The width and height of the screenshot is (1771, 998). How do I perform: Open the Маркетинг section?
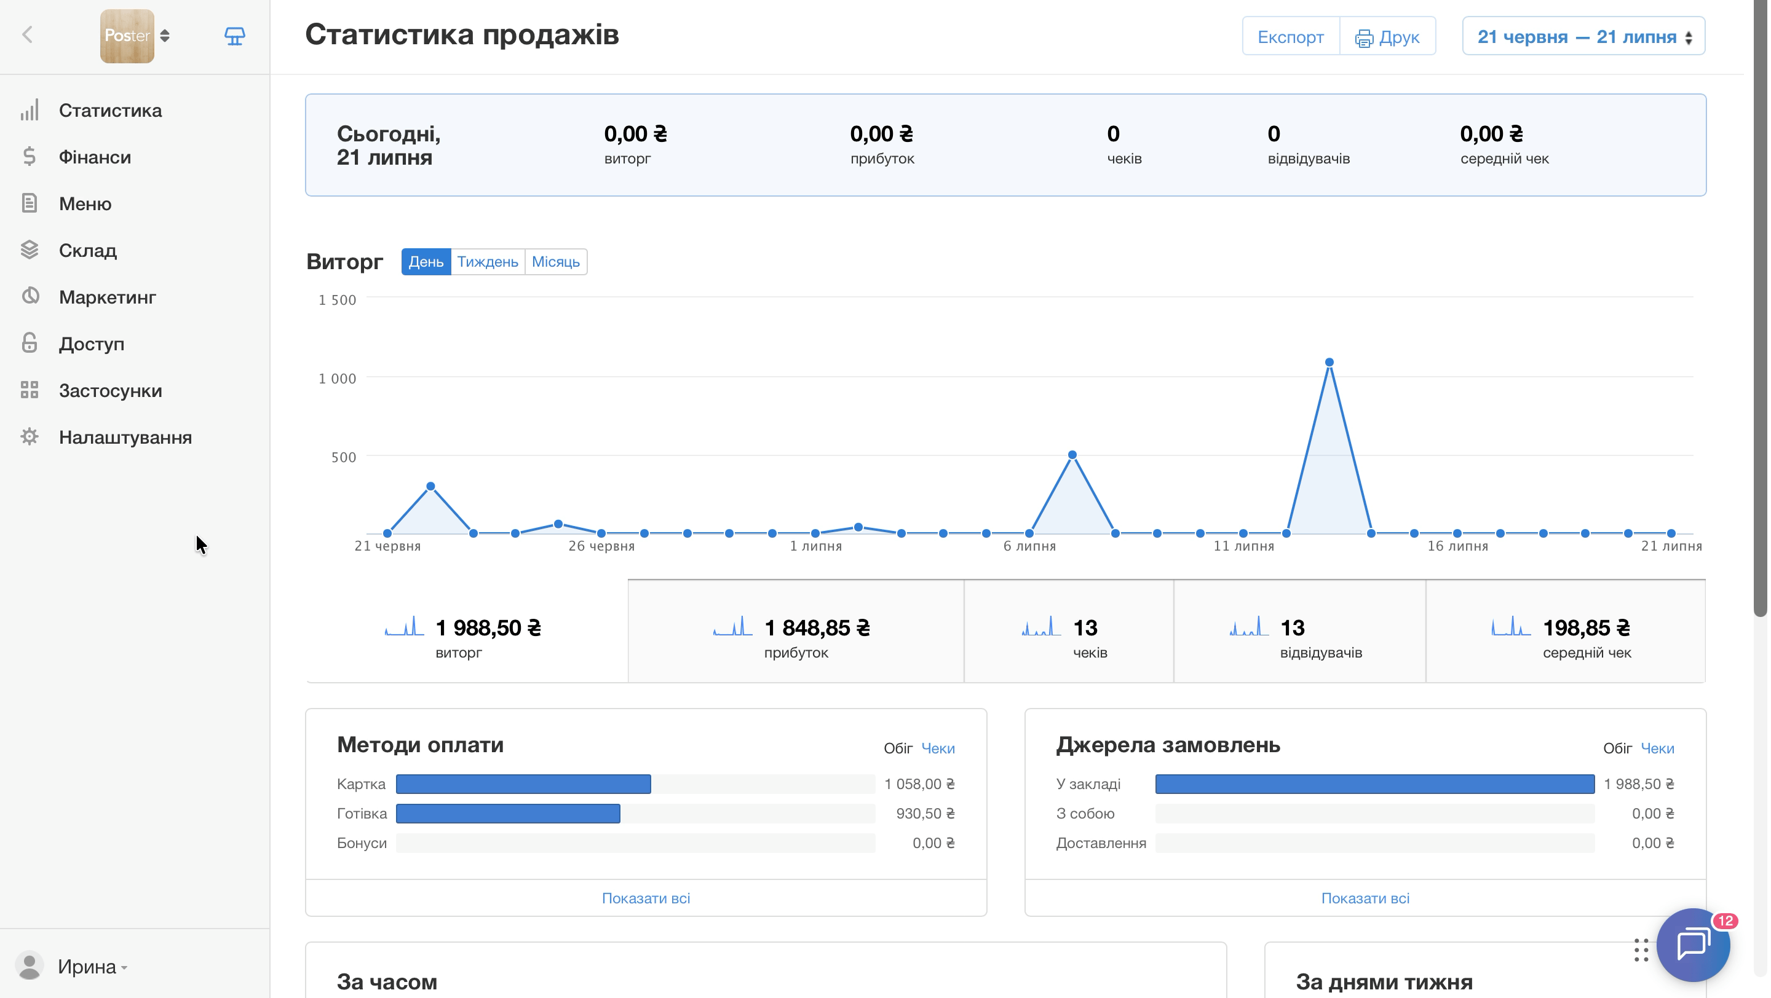click(107, 297)
